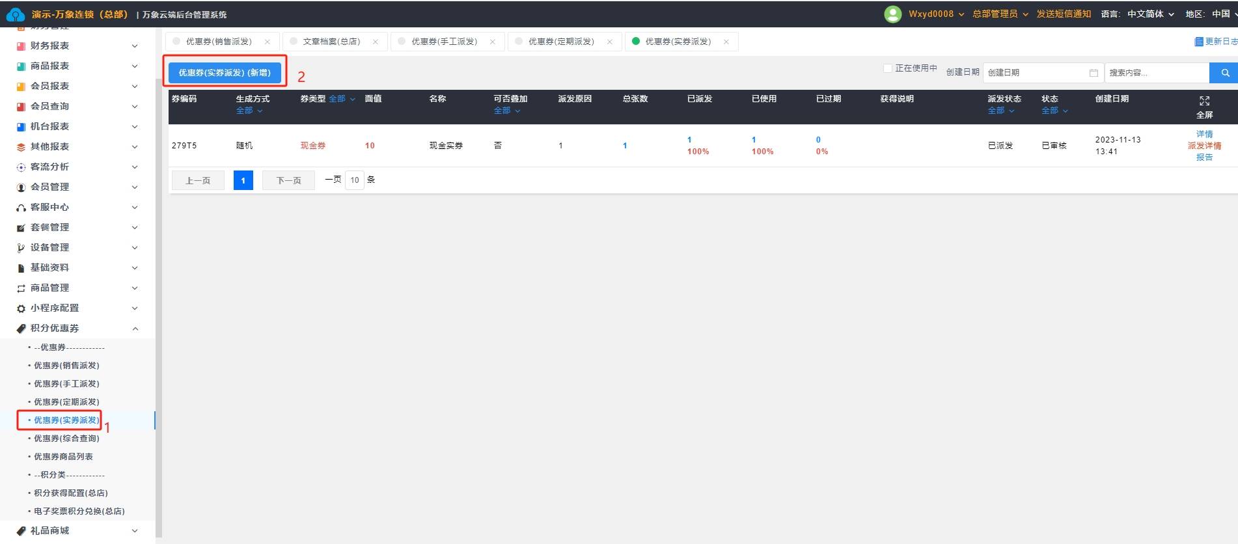This screenshot has width=1238, height=544.
Task: Click the 小程序配置 gear icon
Action: click(21, 308)
